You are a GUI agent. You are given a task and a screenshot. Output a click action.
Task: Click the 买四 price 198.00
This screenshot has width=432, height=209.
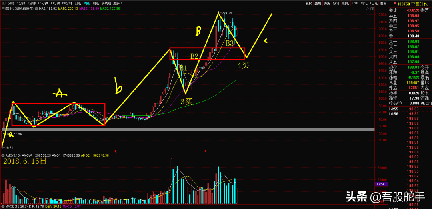[x=413, y=57]
